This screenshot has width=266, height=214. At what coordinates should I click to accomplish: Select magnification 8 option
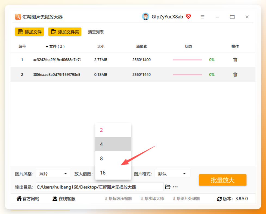tap(113, 158)
